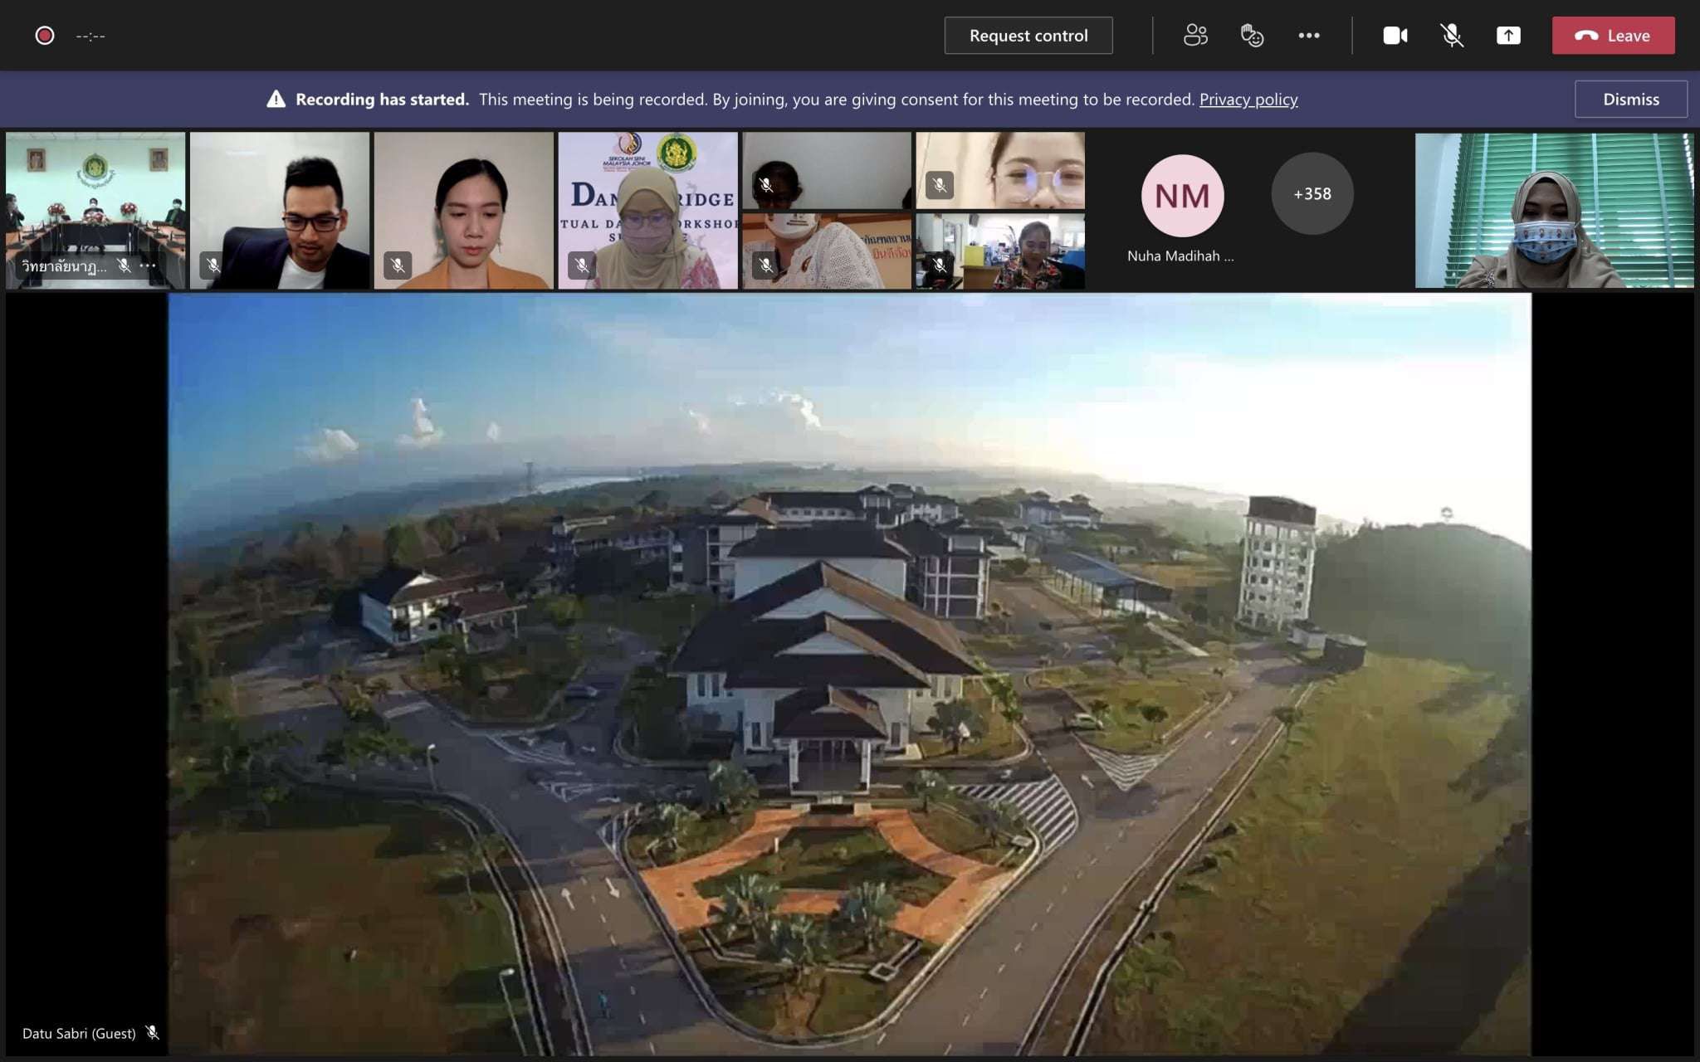Viewport: 1700px width, 1062px height.
Task: Click the muted mic beside Datu Sabri (Guest)
Action: tap(152, 1033)
